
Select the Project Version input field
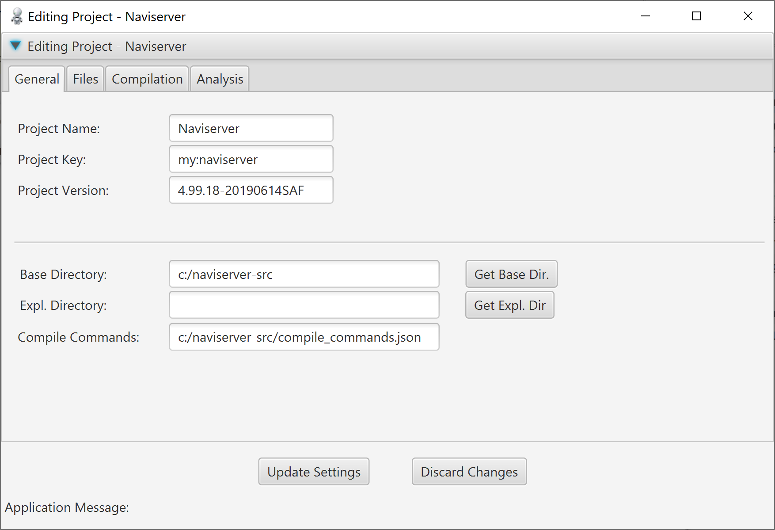pyautogui.click(x=251, y=191)
